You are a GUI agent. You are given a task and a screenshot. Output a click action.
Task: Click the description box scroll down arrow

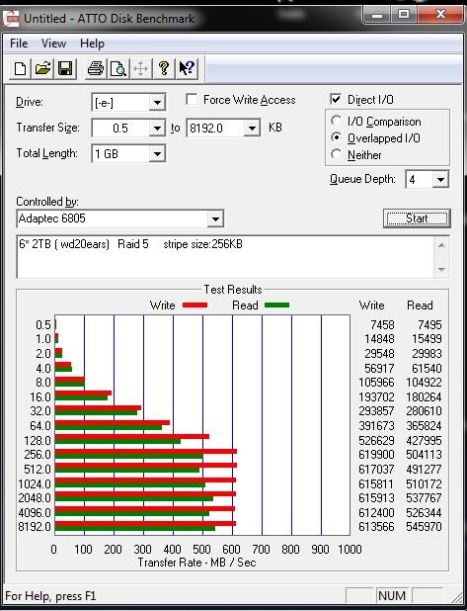tap(441, 269)
